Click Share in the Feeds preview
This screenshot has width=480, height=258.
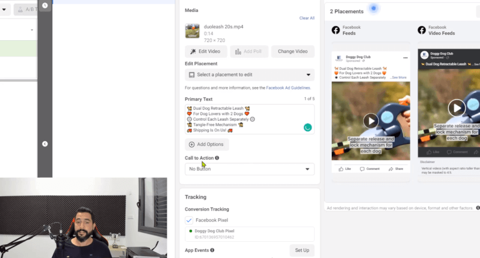[x=396, y=169]
